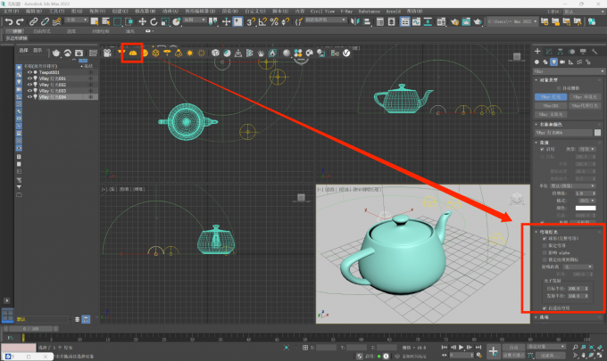The width and height of the screenshot is (607, 361).
Task: Open the selection filter 全部 dropdown
Action: [76, 20]
